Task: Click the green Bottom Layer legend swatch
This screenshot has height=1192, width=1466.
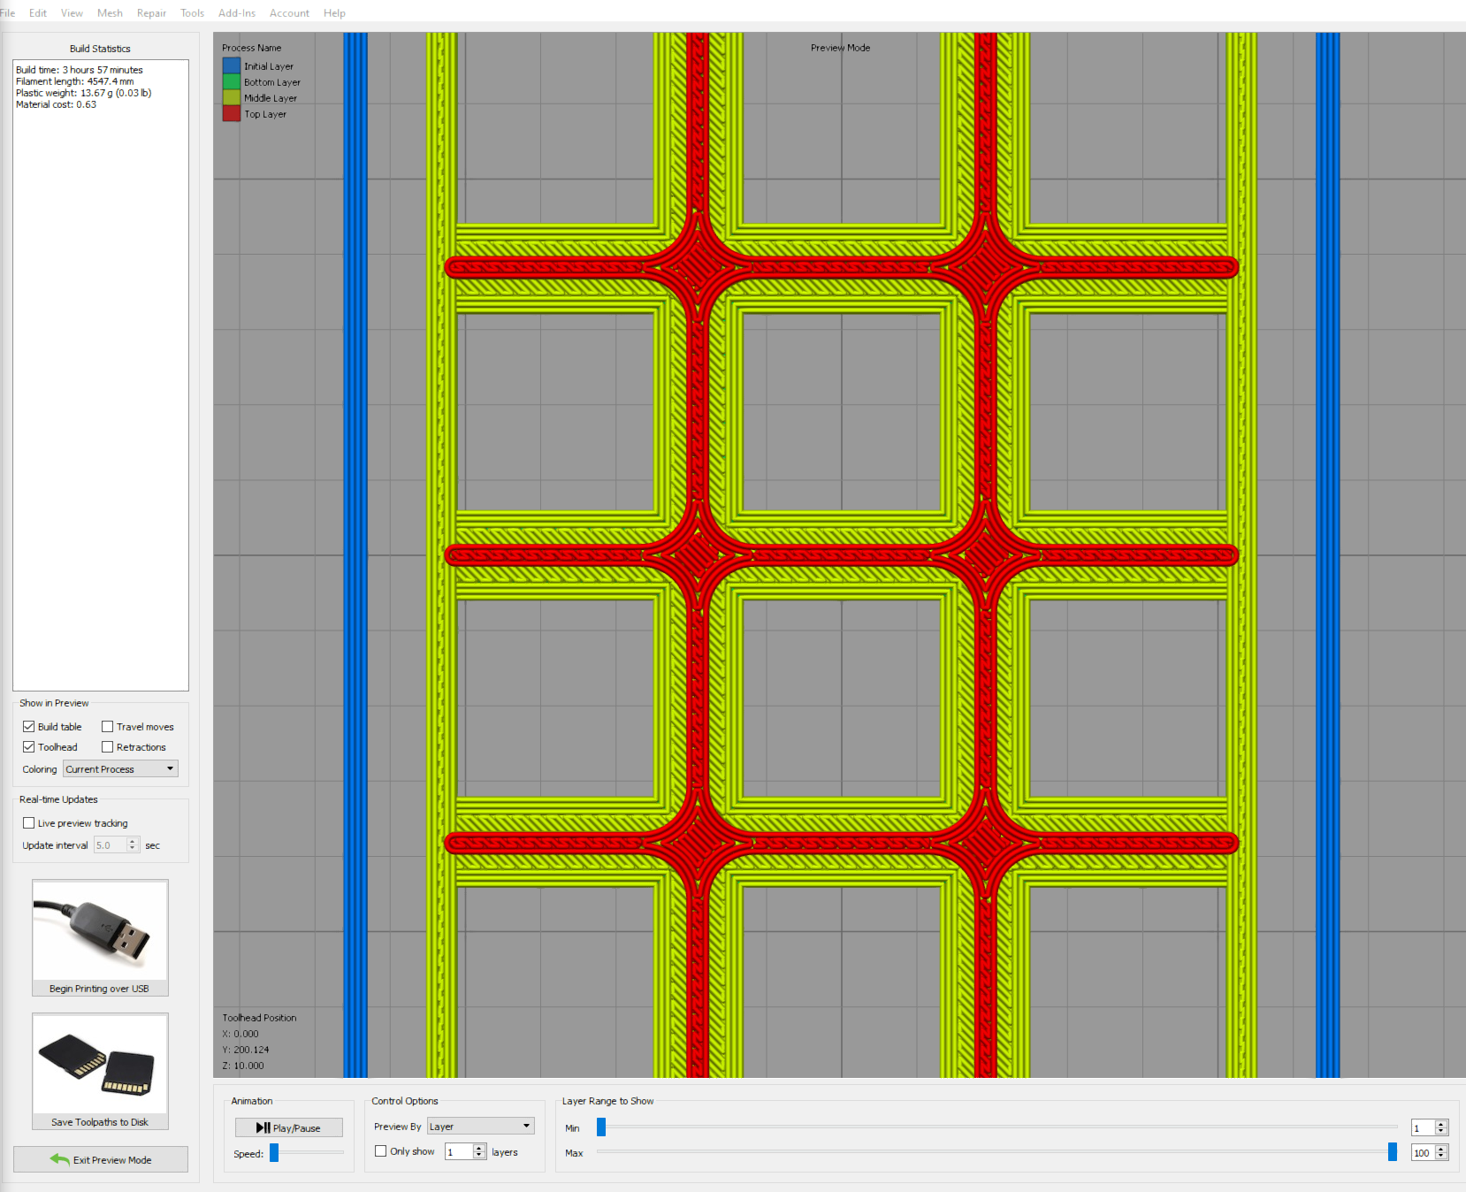Action: click(x=232, y=82)
